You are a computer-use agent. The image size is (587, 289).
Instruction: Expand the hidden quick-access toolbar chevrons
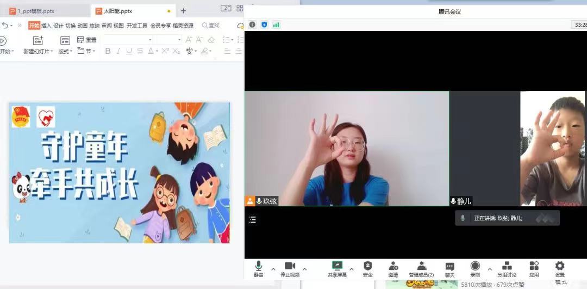pyautogui.click(x=20, y=26)
